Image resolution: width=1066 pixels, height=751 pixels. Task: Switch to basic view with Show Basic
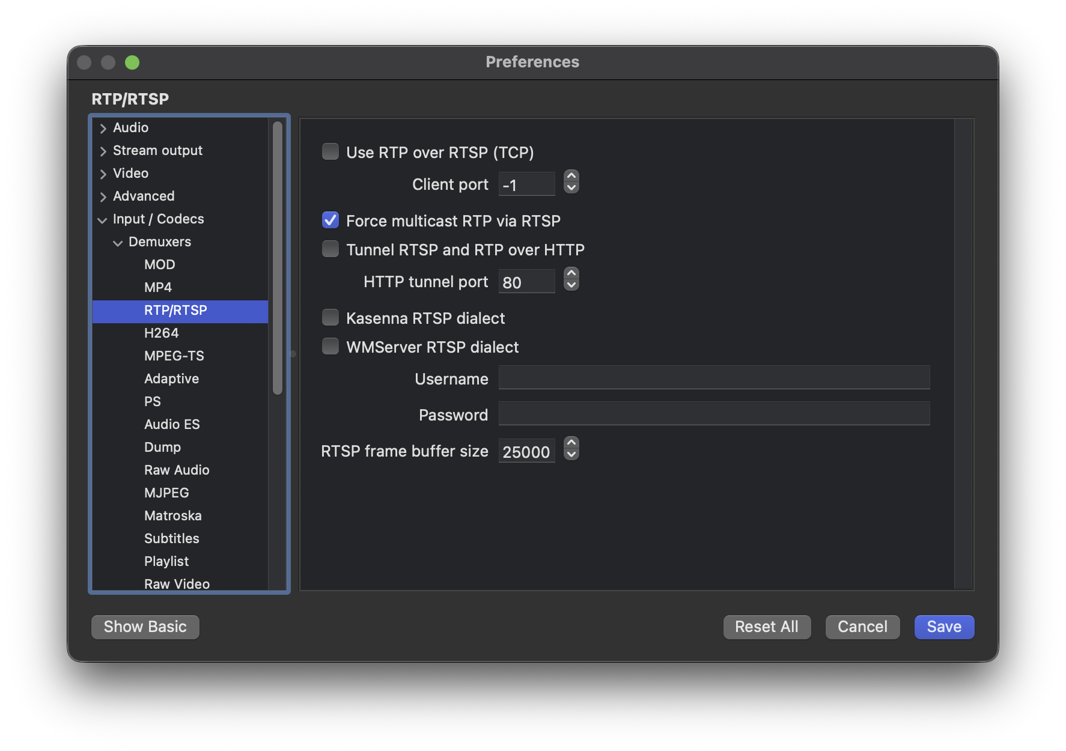tap(145, 627)
